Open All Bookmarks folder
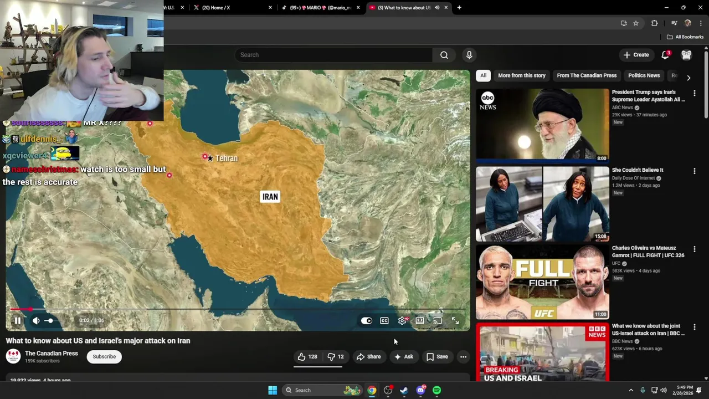Image resolution: width=709 pixels, height=399 pixels. [x=685, y=37]
